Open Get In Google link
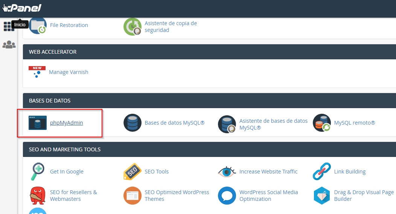 (x=67, y=172)
